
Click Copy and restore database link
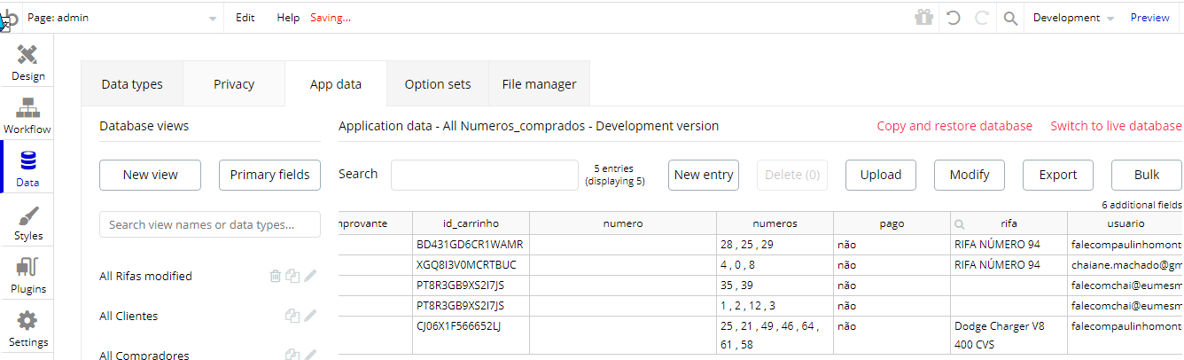[954, 126]
